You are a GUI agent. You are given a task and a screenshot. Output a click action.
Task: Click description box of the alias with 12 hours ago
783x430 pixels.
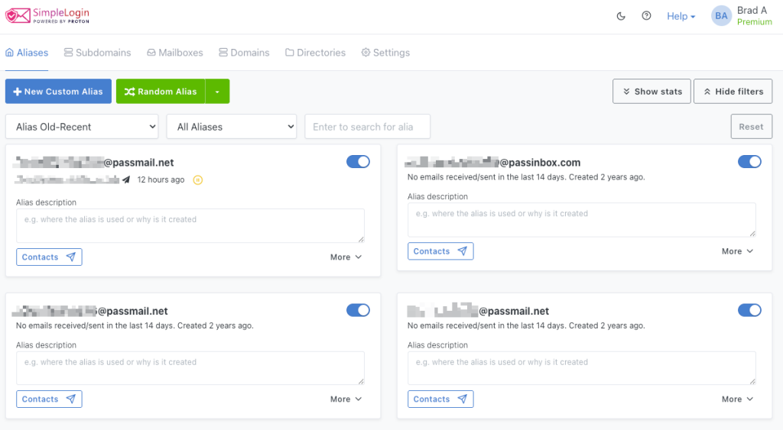pos(190,225)
